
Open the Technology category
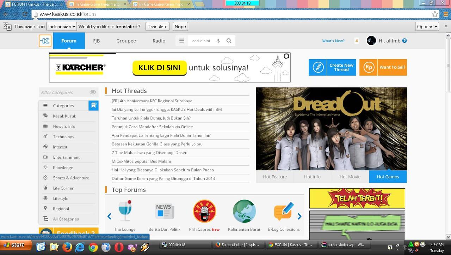(x=64, y=136)
